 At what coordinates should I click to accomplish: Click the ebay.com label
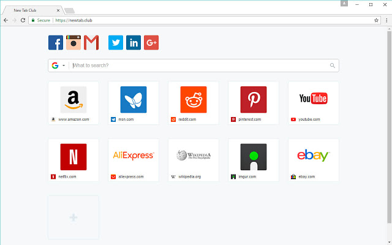point(307,177)
